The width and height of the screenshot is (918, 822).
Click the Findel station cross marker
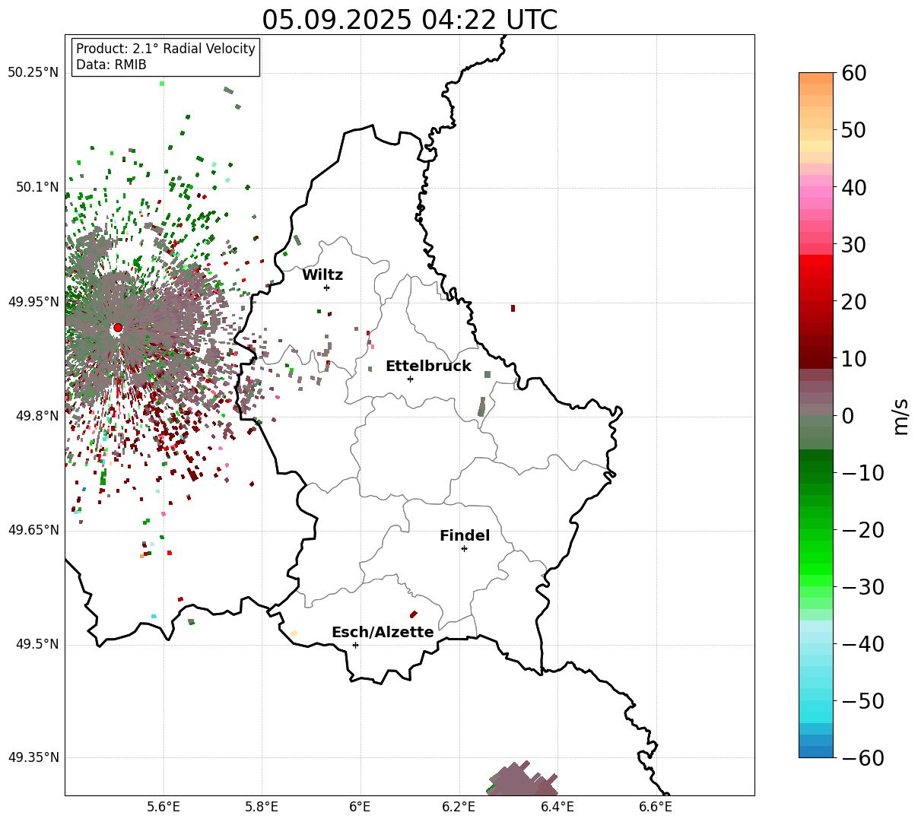pos(464,548)
